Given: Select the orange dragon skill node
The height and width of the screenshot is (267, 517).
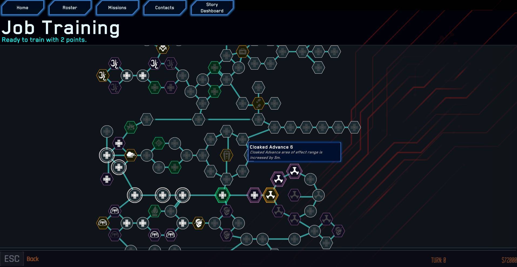Looking at the screenshot, I should [103, 75].
